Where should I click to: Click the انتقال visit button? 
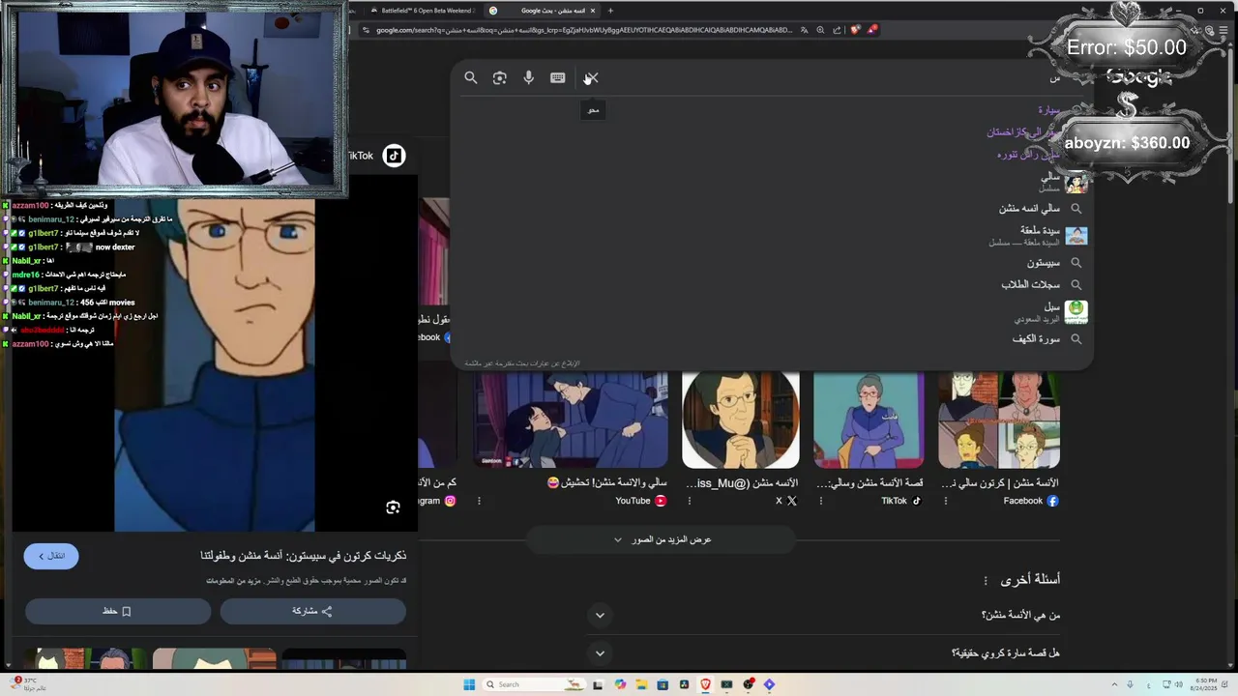51,556
